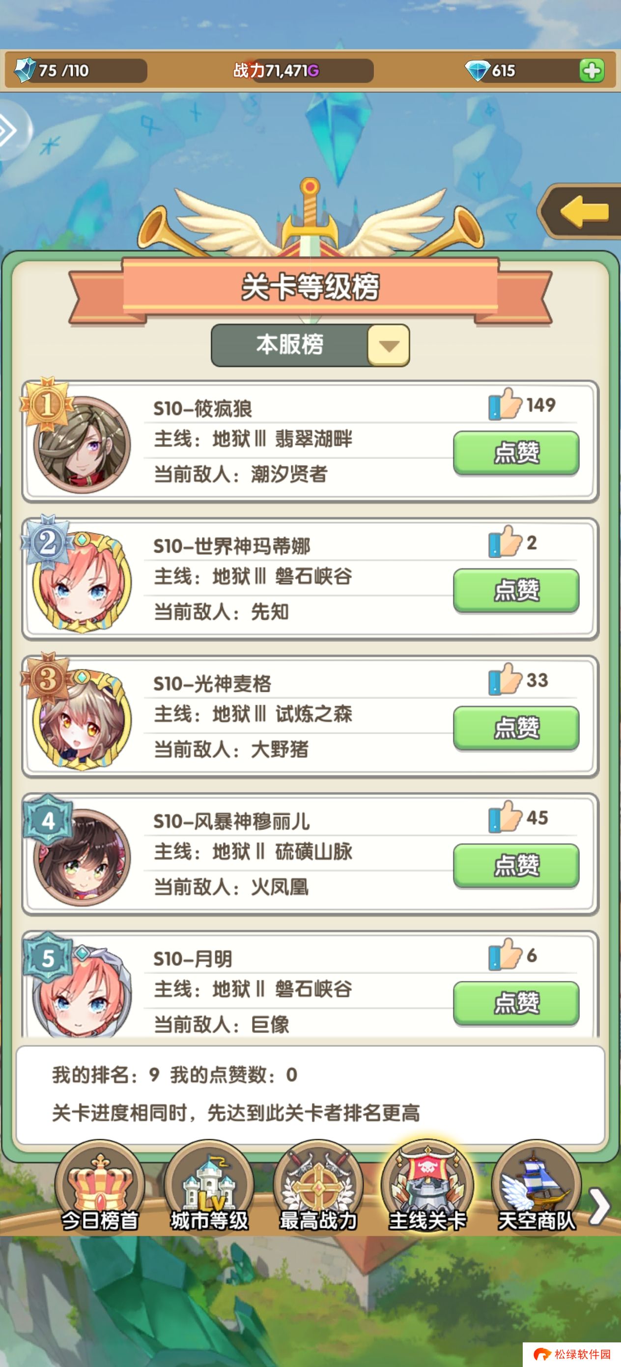Show more ranking categories right arrow

(600, 1207)
